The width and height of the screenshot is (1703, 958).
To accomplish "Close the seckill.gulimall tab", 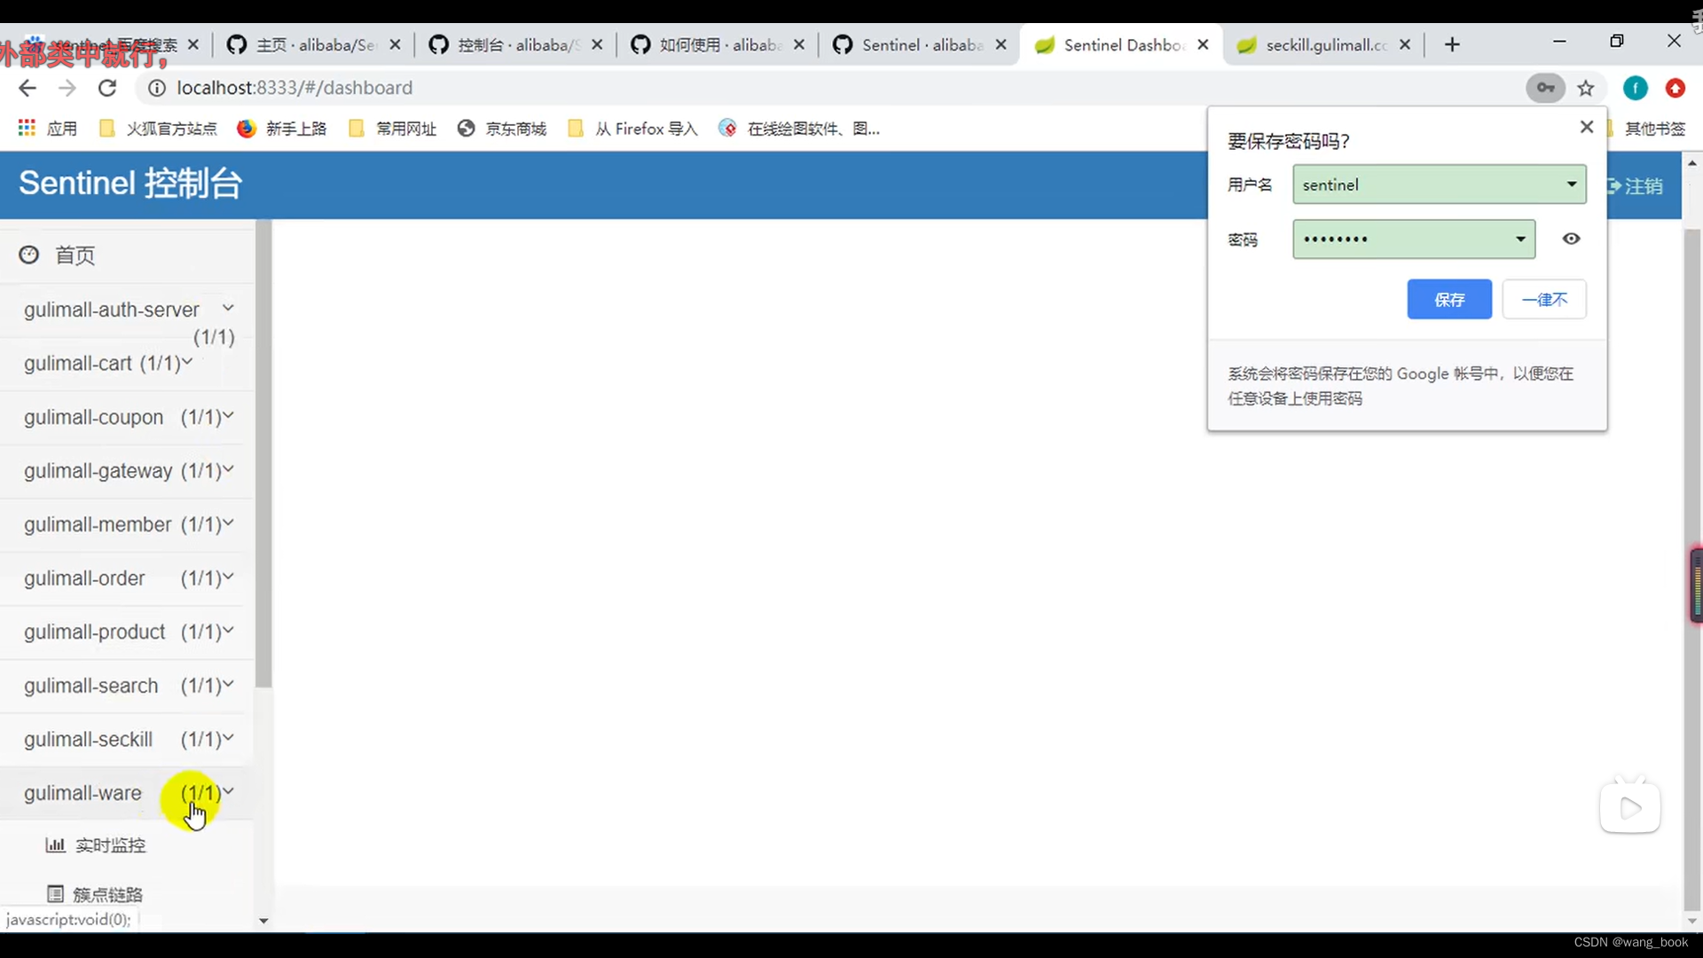I will [1405, 44].
